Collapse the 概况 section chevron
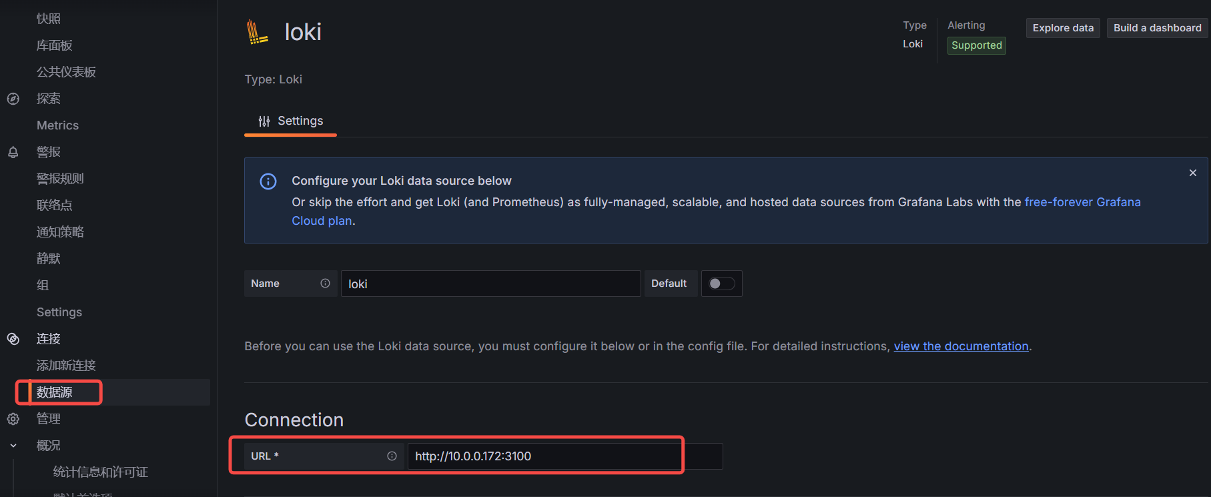Viewport: 1211px width, 497px height. pyautogui.click(x=13, y=446)
